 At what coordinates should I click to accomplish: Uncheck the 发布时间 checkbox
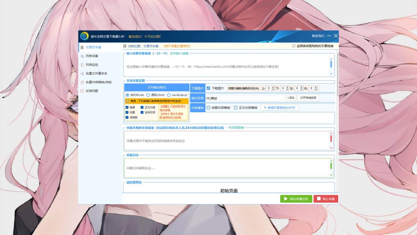point(142,112)
